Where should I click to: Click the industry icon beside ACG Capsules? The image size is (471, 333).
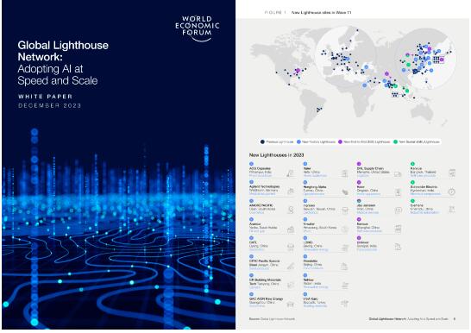pos(290,173)
